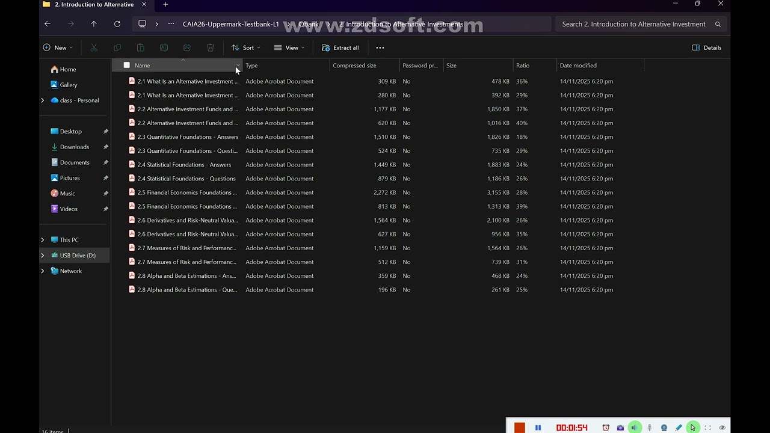Screen dimensions: 770x433
Task: Click the Delete trash icon
Action: [210, 48]
